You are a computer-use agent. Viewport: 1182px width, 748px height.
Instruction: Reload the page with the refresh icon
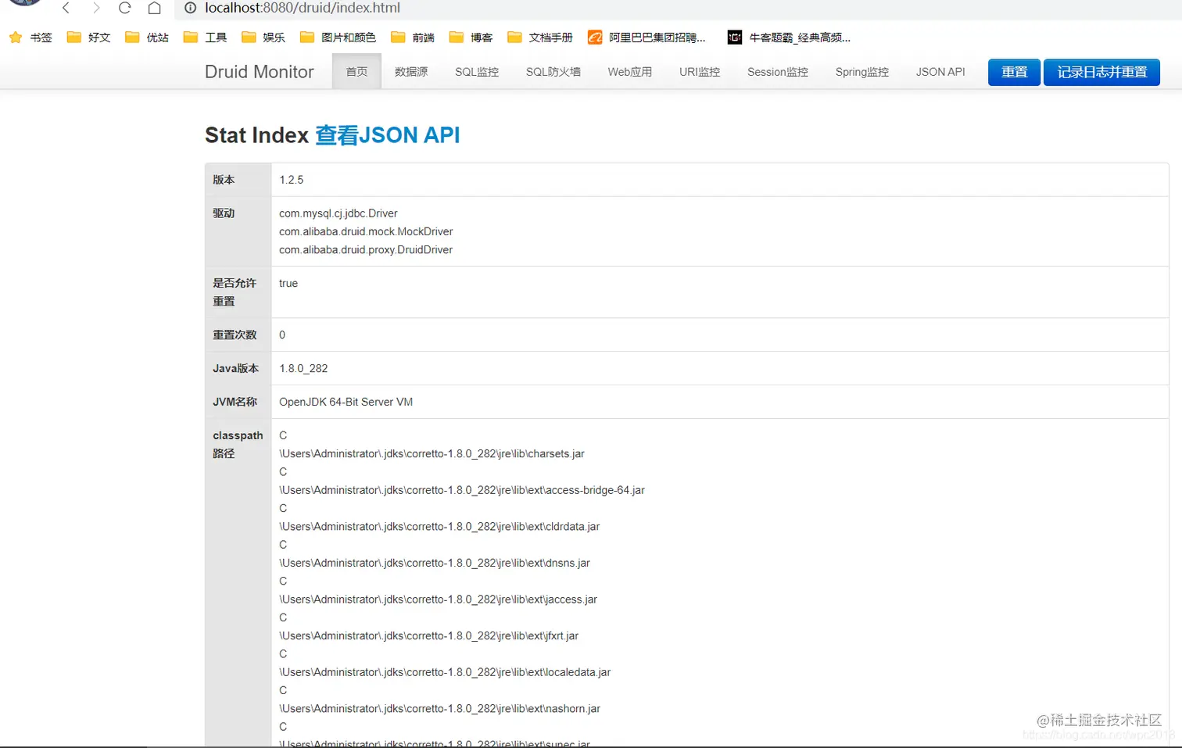pos(124,8)
